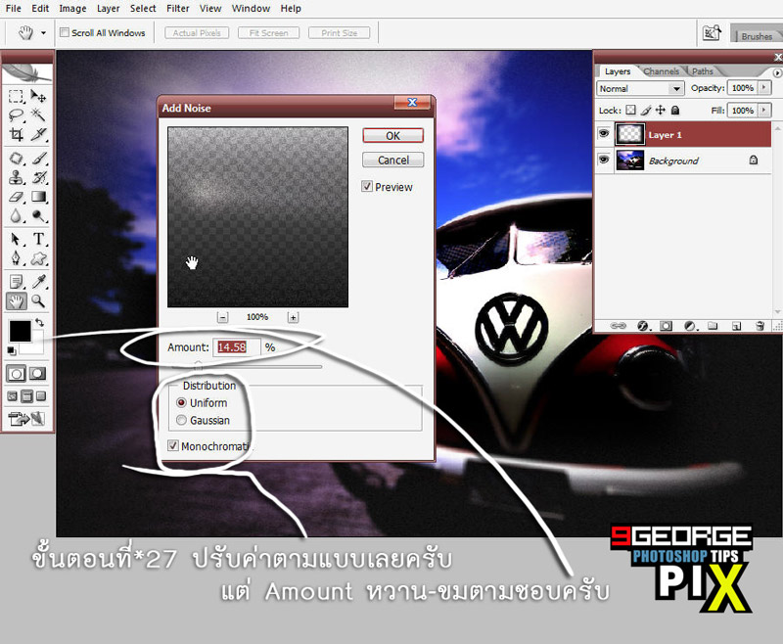Click the Actual Pixels button

[x=197, y=33]
